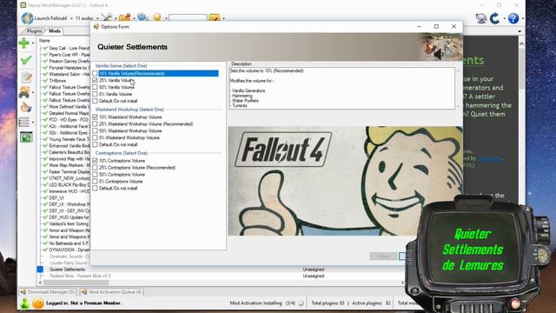The height and width of the screenshot is (313, 556).
Task: Click the blue refresh arrow icon
Action: coord(495,18)
